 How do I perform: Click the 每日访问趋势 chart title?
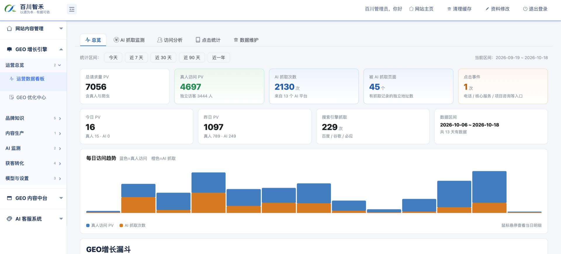[101, 158]
